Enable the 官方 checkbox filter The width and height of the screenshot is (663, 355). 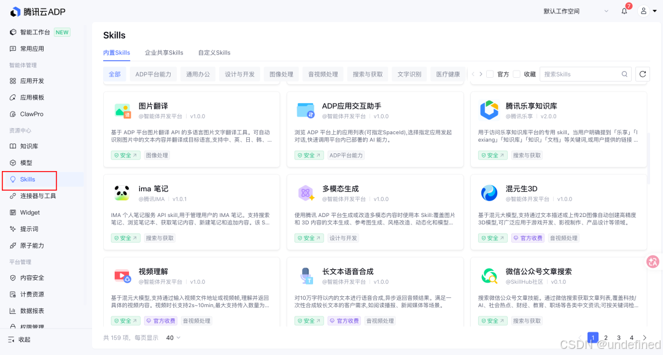(x=490, y=74)
